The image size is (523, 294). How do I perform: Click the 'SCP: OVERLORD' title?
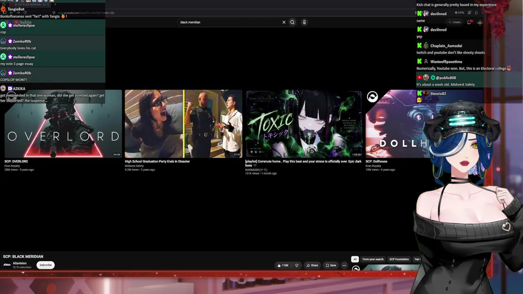coord(16,161)
